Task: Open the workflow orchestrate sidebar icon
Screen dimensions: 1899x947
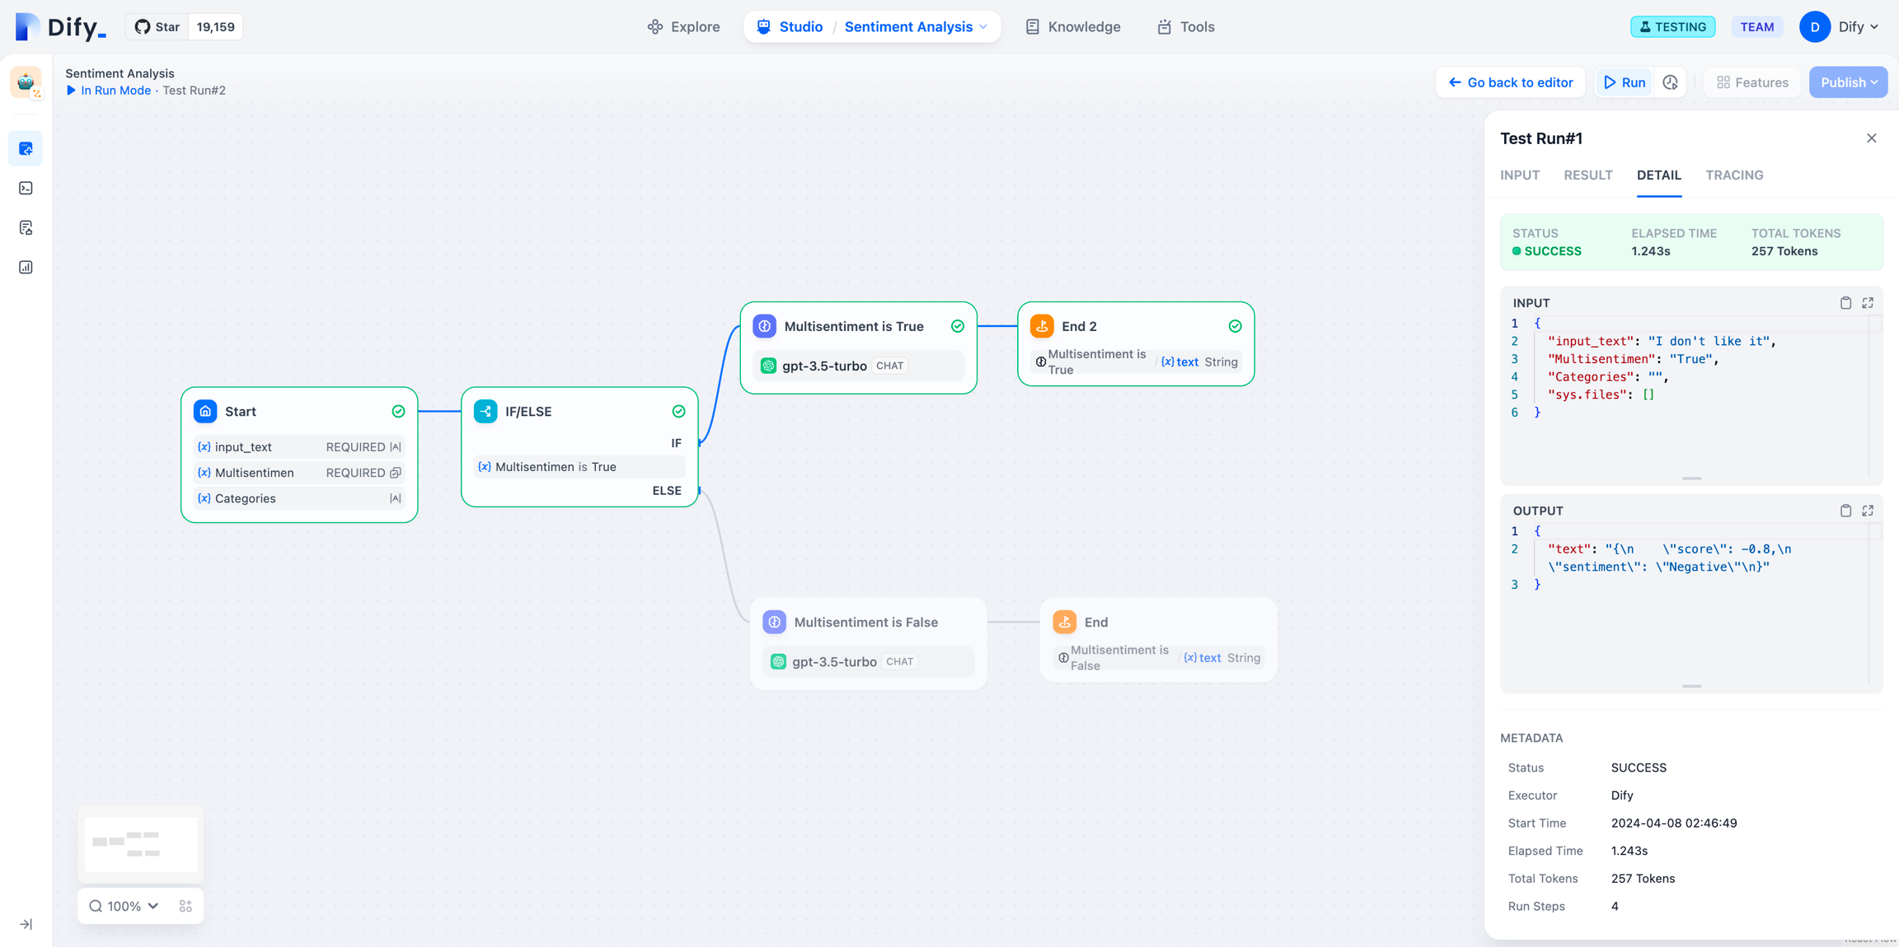Action: [26, 149]
